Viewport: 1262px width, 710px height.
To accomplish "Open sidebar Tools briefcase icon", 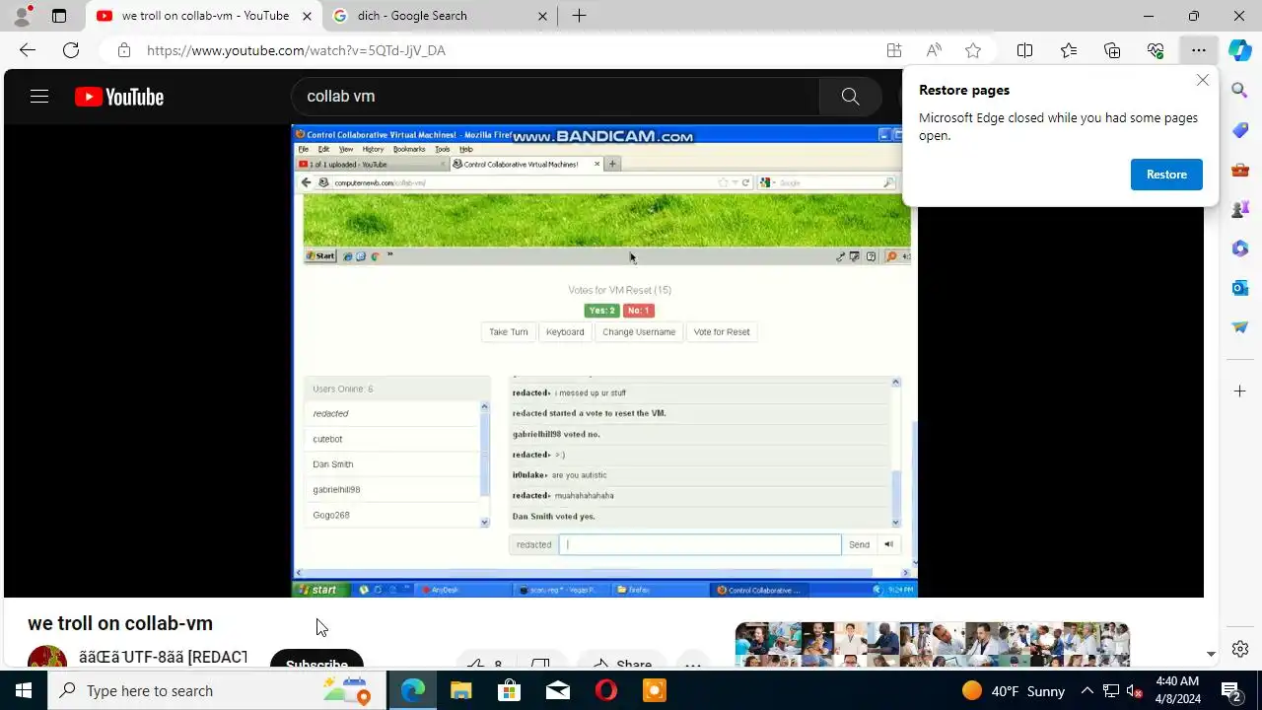I will tap(1240, 170).
